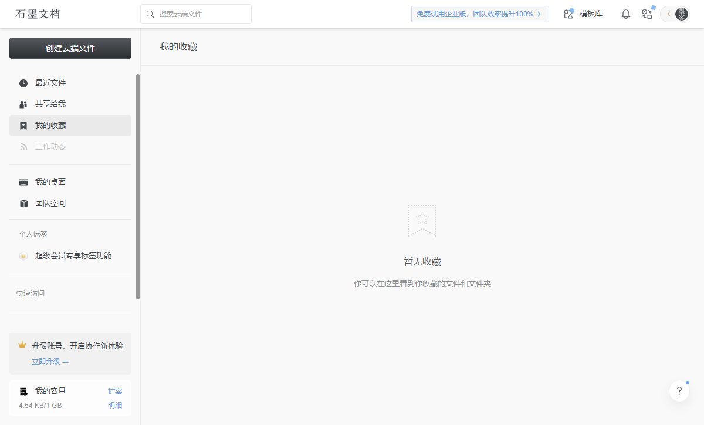
Task: Click the storage icon beside 我的容量
Action: 23,392
